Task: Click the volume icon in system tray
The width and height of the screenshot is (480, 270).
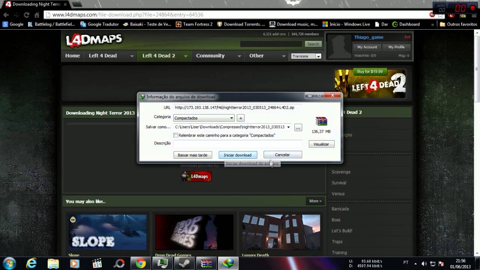Action: tap(424, 264)
